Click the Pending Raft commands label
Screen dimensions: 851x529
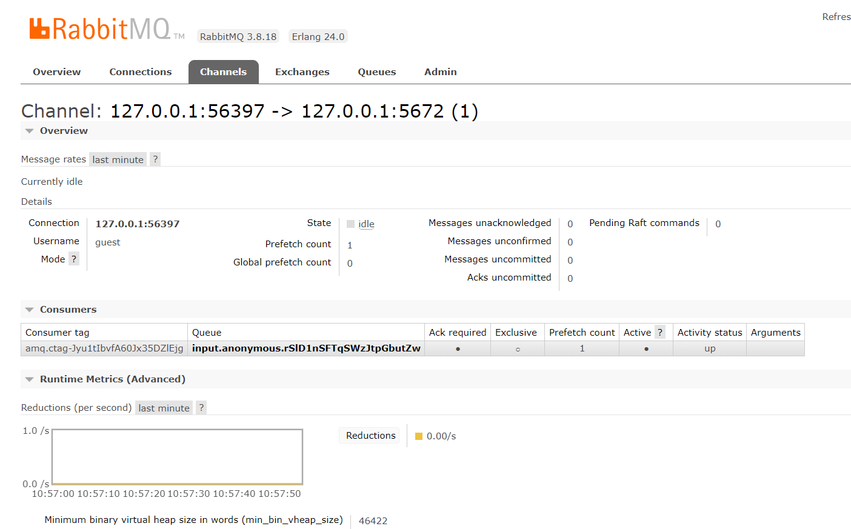(644, 223)
